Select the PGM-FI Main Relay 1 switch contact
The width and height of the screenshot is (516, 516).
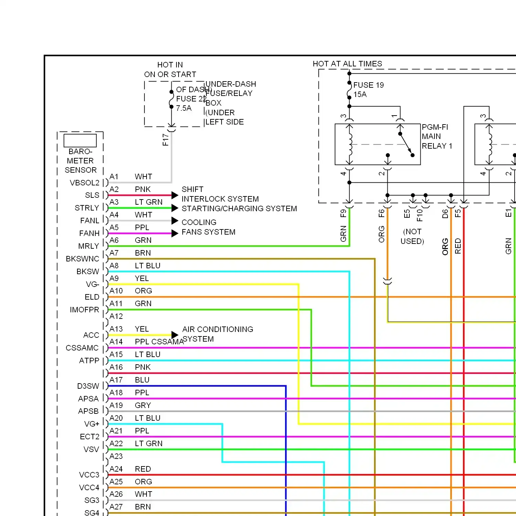(x=406, y=144)
